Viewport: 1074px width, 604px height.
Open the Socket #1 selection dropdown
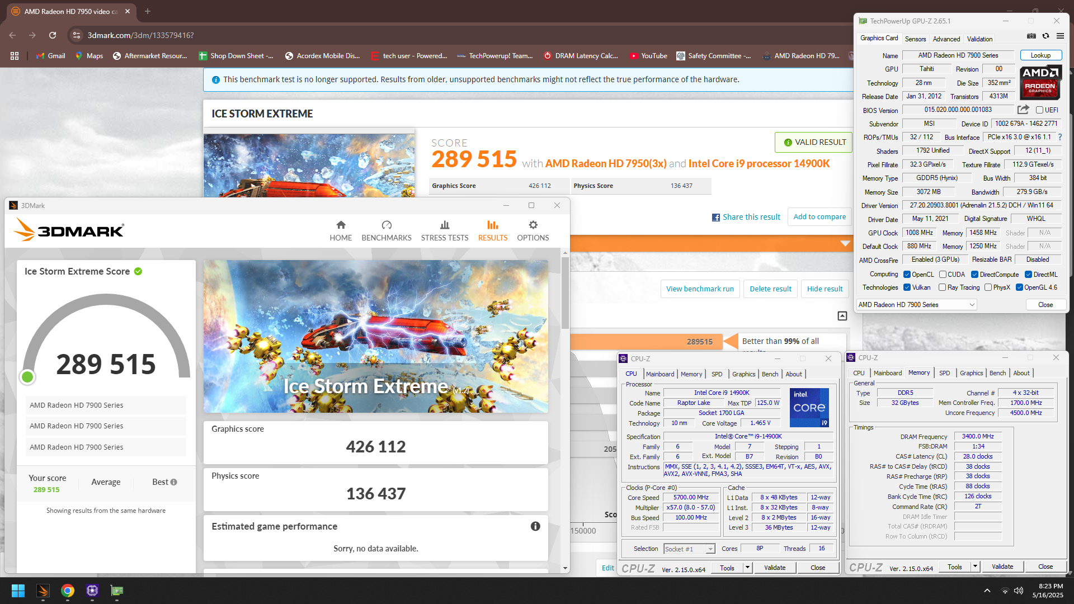point(689,549)
